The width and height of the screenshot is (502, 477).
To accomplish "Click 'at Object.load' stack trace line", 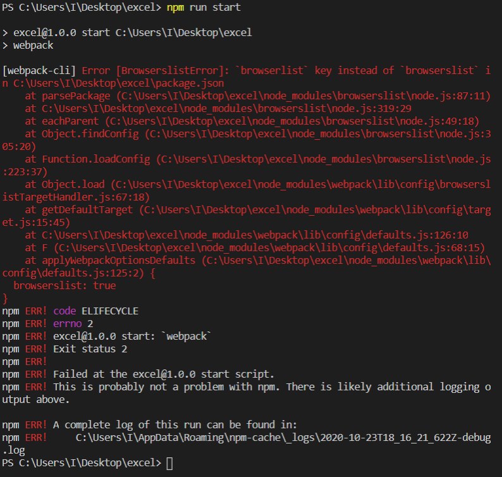I will point(247,190).
